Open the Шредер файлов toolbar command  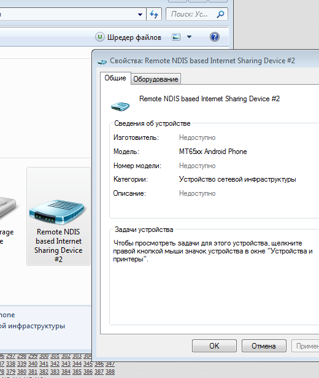point(128,37)
